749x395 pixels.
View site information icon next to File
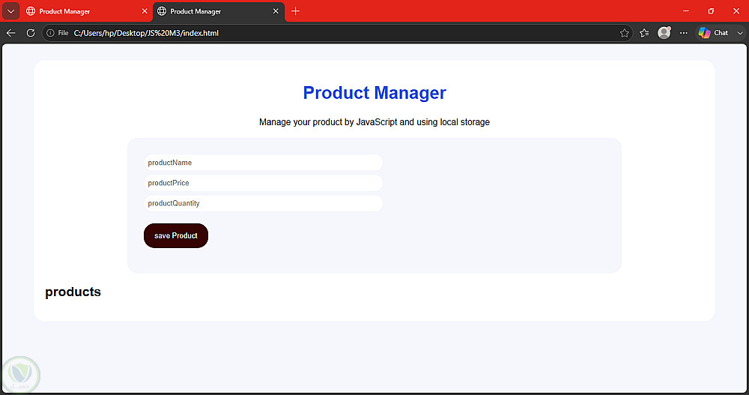(50, 33)
